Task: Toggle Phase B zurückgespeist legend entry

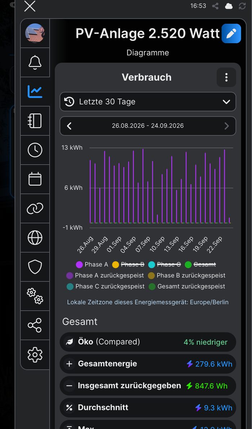Action: click(x=187, y=276)
